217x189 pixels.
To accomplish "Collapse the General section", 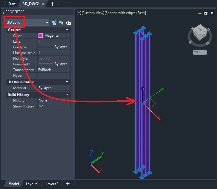I will (67, 30).
